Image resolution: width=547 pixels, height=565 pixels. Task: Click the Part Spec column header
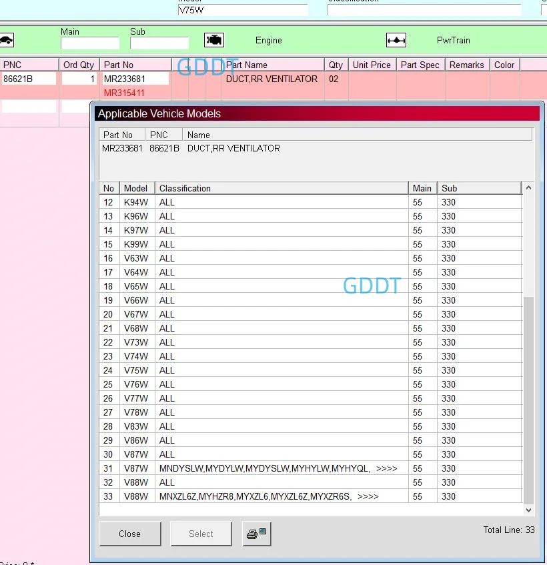pos(420,65)
